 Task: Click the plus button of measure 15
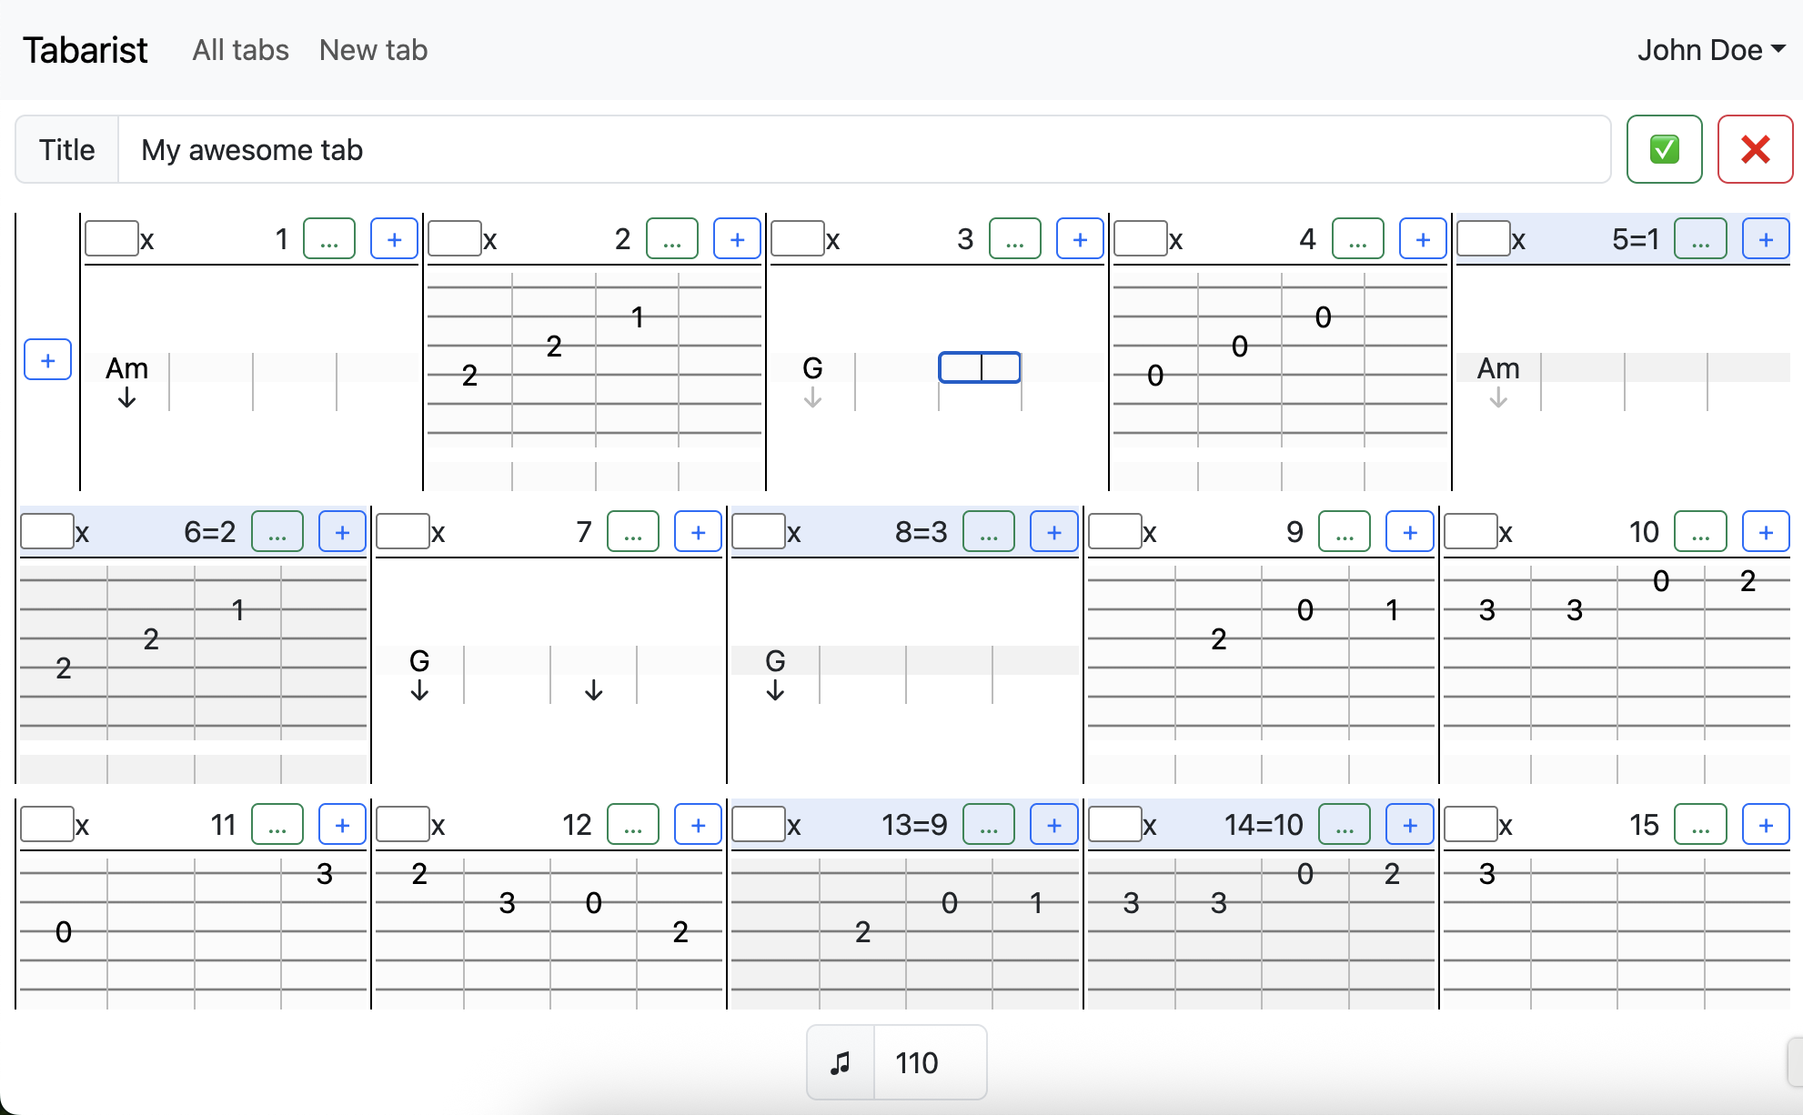tap(1765, 825)
